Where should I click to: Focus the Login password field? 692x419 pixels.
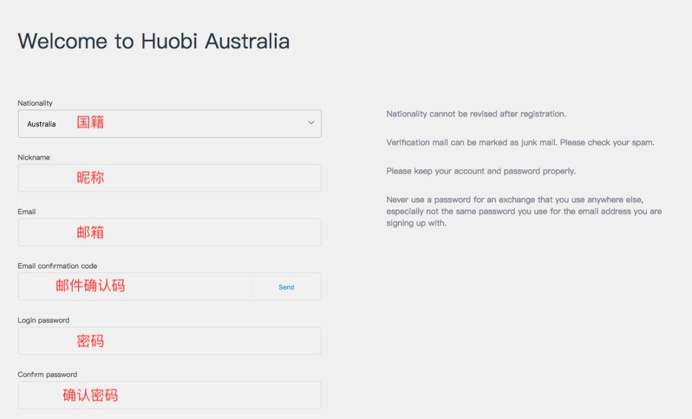point(169,340)
